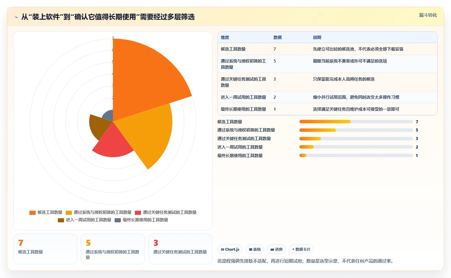Click progress label 通过关键任务测试的工具数量
Screen dimensions: 451x278
coord(244,139)
